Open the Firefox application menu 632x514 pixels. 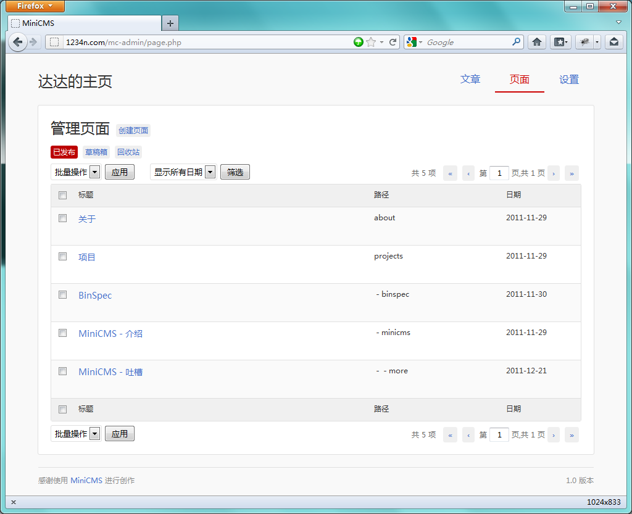click(x=35, y=6)
